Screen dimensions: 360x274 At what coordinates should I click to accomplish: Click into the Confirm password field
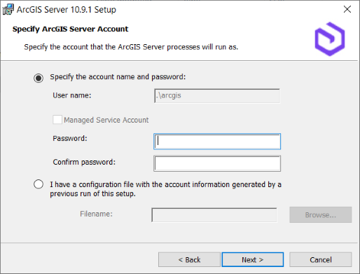217,163
